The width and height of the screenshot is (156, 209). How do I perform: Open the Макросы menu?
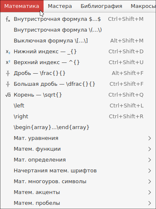point(142,6)
